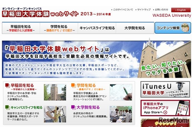Open the 早稲田を知る navigation tab
This screenshot has height=127, width=192.
pyautogui.click(x=21, y=28)
